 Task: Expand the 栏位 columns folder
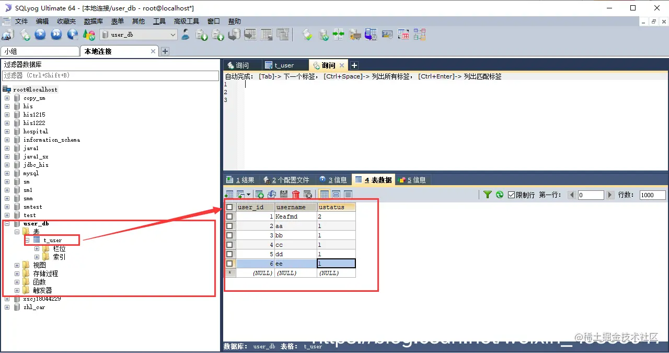pos(37,248)
